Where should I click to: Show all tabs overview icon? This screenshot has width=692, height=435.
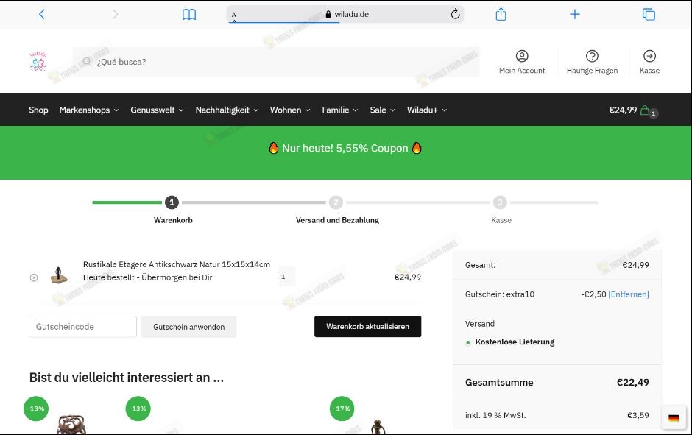[649, 14]
